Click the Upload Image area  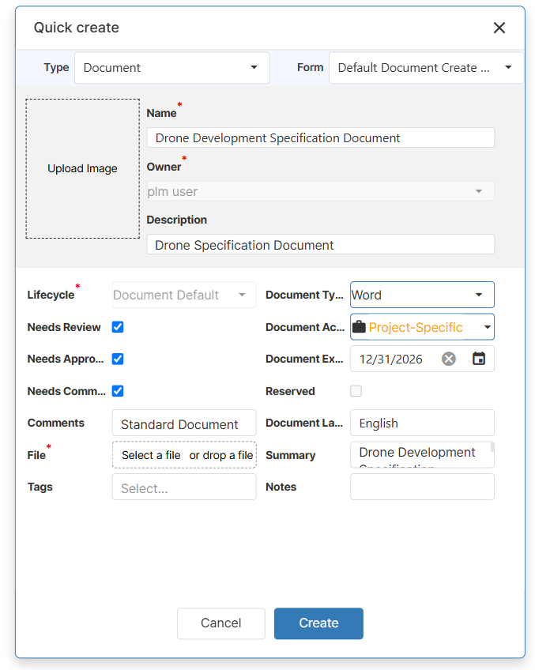tap(83, 169)
